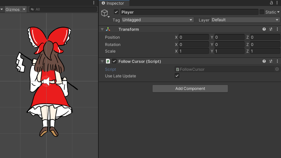Open the Scene view three-dot options menu
This screenshot has width=281, height=158.
click(x=94, y=3)
